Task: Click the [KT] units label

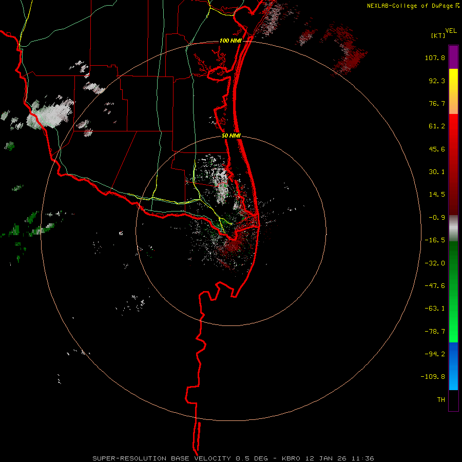Action: coord(438,35)
